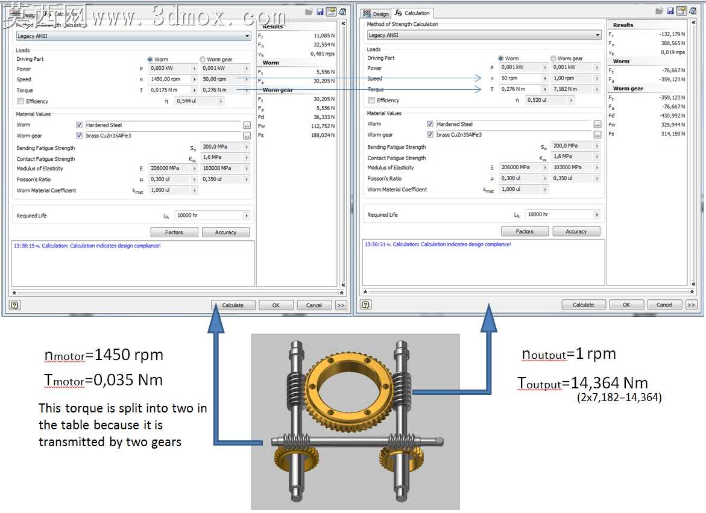The height and width of the screenshot is (513, 706).
Task: Click OK button in left dialog
Action: click(x=276, y=305)
